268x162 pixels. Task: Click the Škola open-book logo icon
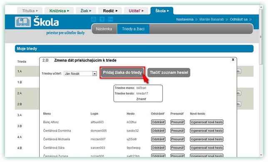23,22
